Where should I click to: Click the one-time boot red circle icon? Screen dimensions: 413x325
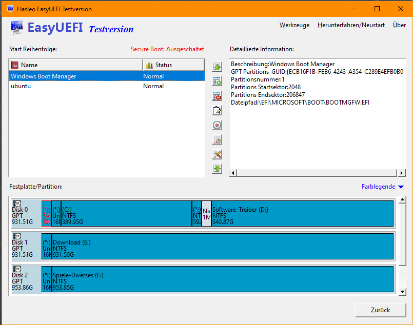(x=217, y=125)
